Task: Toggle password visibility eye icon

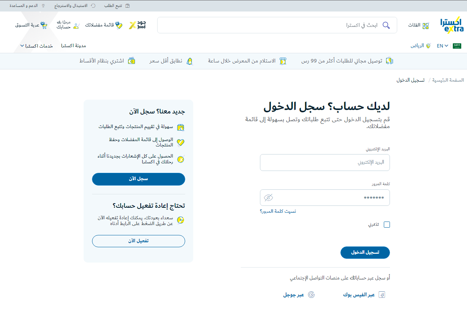Action: (268, 198)
